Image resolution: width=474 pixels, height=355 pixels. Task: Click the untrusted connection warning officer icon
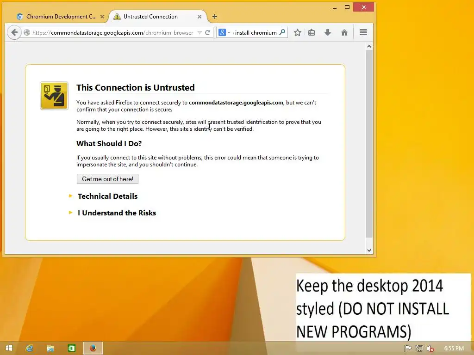pyautogui.click(x=54, y=96)
